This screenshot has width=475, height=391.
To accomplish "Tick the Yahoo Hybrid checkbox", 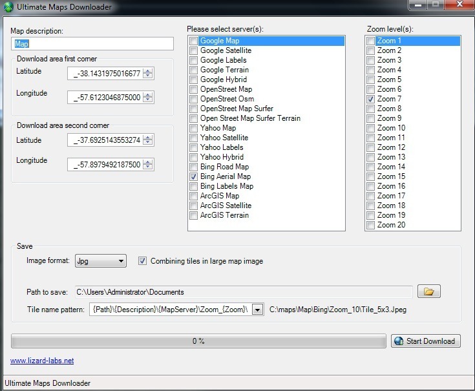I will 193,157.
